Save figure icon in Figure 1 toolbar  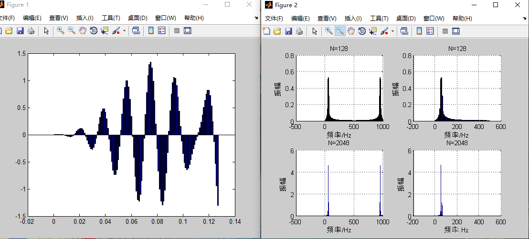[20, 31]
